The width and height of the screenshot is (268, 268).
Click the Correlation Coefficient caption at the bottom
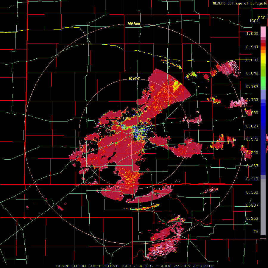coord(135,266)
